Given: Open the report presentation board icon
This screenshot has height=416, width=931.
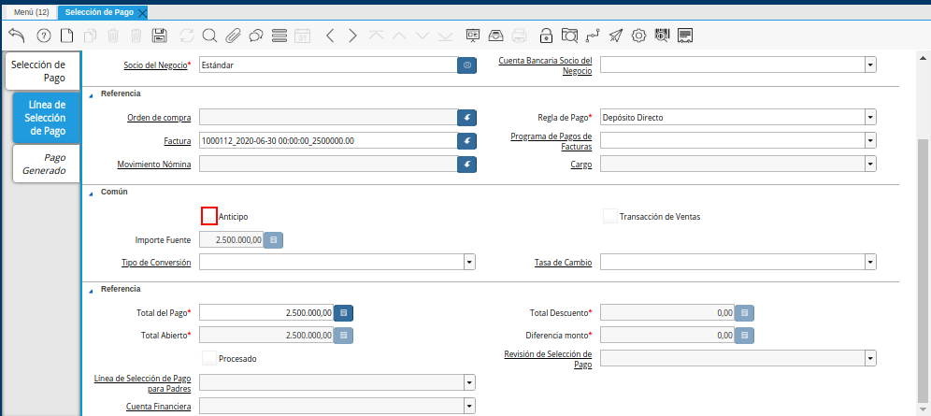Looking at the screenshot, I should [473, 36].
